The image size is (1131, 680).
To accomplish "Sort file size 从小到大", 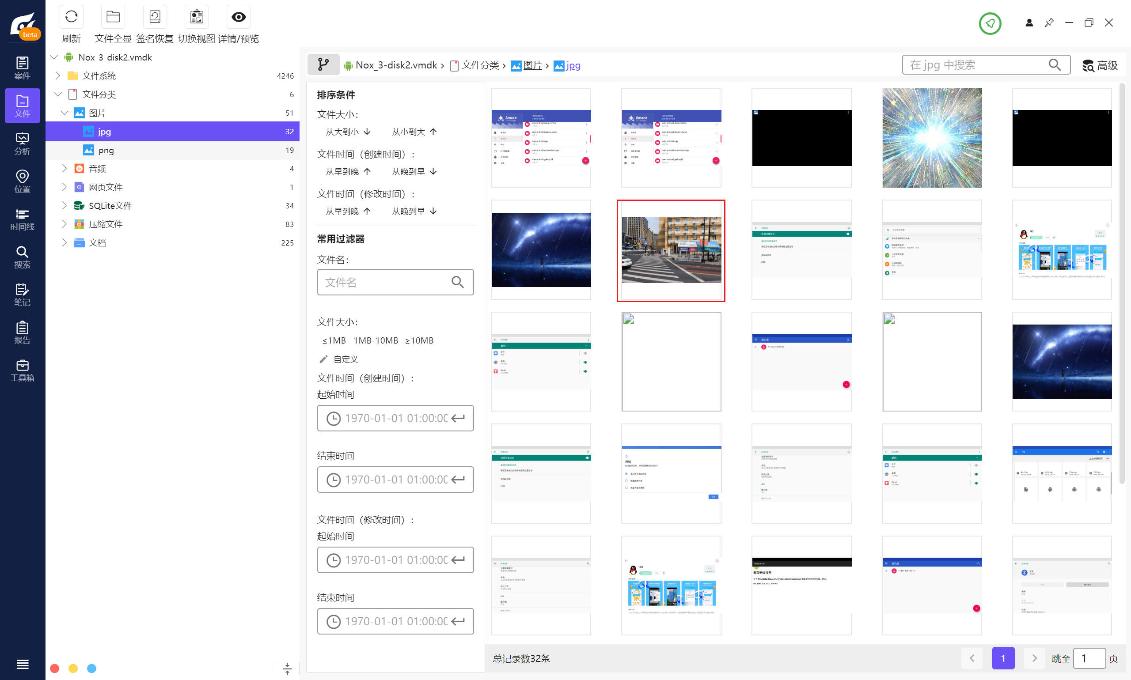I will pos(414,132).
